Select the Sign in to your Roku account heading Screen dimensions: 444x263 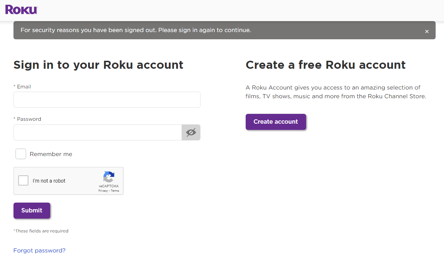tap(98, 65)
